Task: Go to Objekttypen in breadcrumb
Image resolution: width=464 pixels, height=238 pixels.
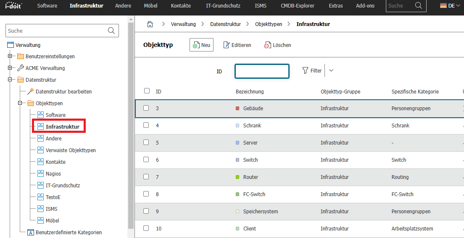Action: 269,24
